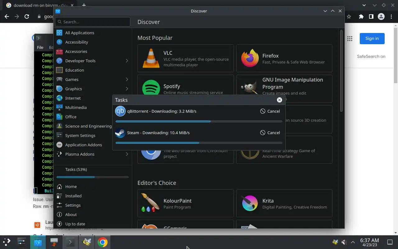Open the Installed applications page

(93, 196)
